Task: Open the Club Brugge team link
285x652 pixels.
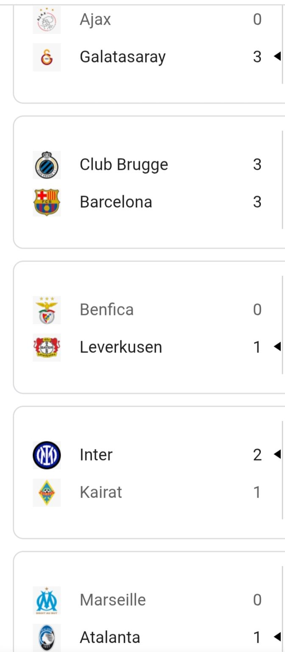Action: click(124, 165)
